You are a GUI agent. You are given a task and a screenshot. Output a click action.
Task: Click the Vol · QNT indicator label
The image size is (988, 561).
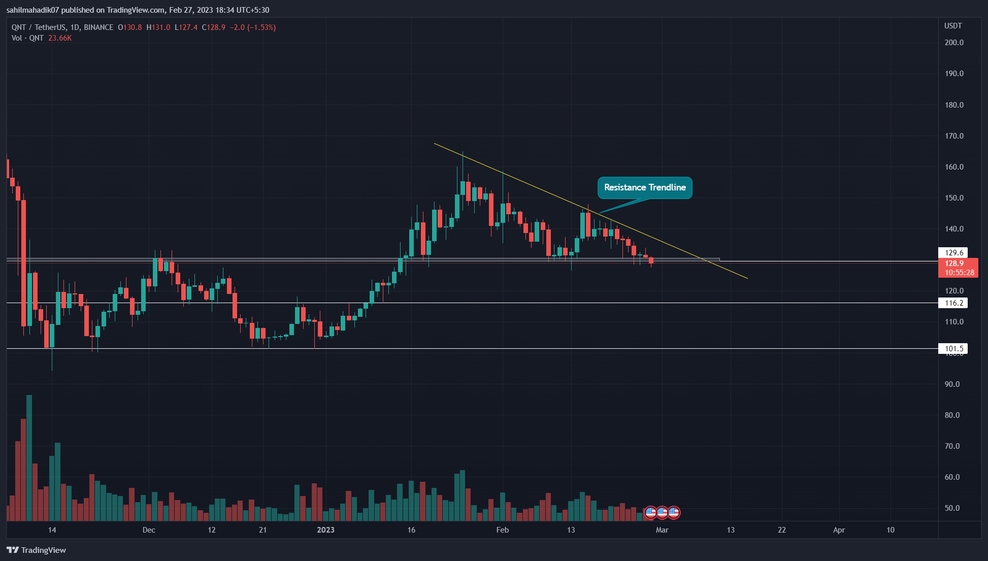[28, 38]
